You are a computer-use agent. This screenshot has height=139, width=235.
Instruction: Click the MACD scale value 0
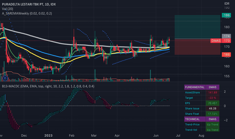[x=225, y=106]
